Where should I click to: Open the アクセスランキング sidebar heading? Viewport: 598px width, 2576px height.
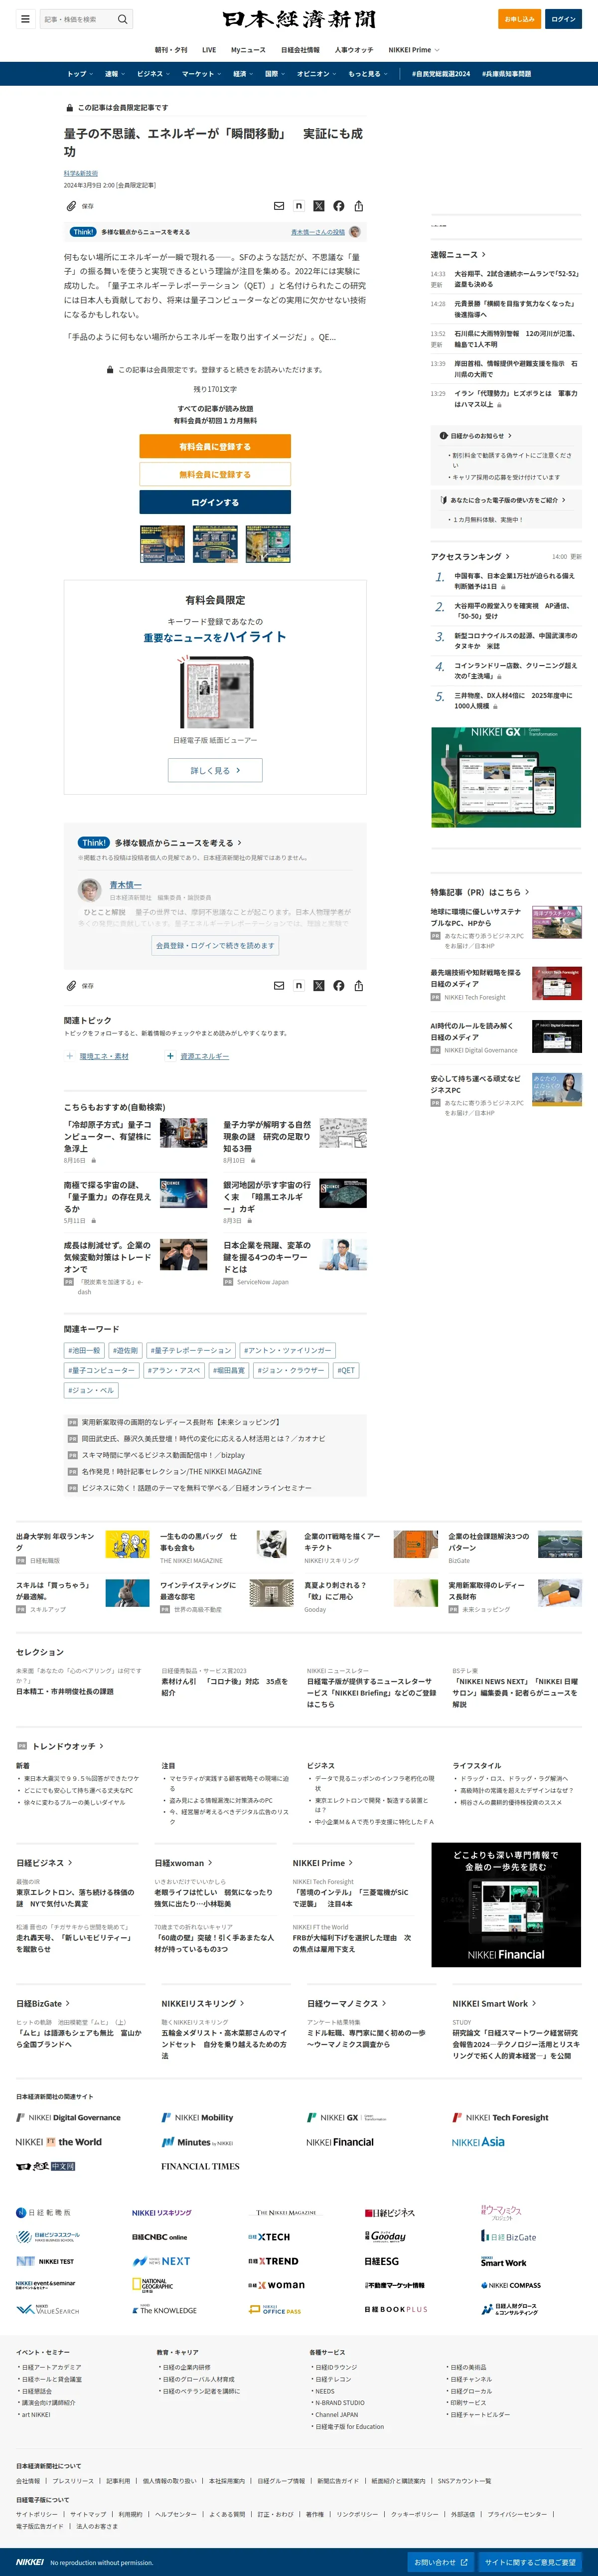(x=470, y=556)
